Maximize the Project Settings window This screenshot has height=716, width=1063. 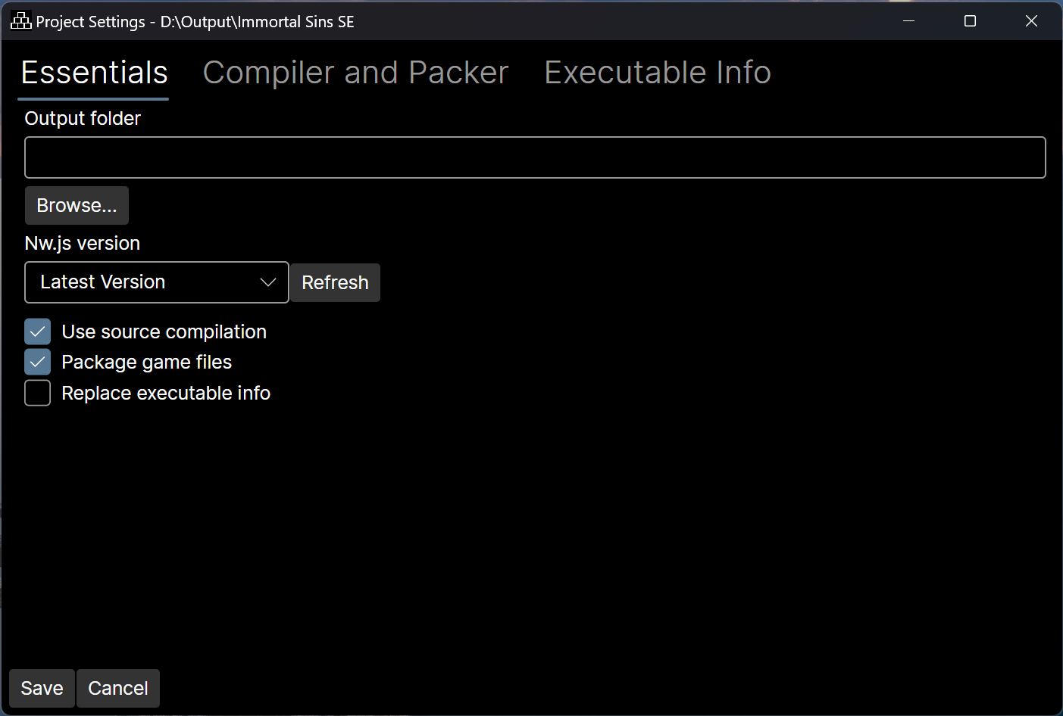(970, 21)
